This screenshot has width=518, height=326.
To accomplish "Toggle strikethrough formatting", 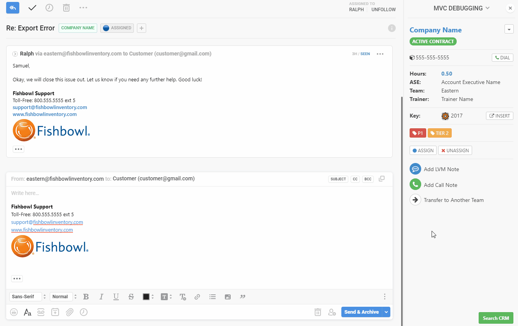I will (131, 297).
